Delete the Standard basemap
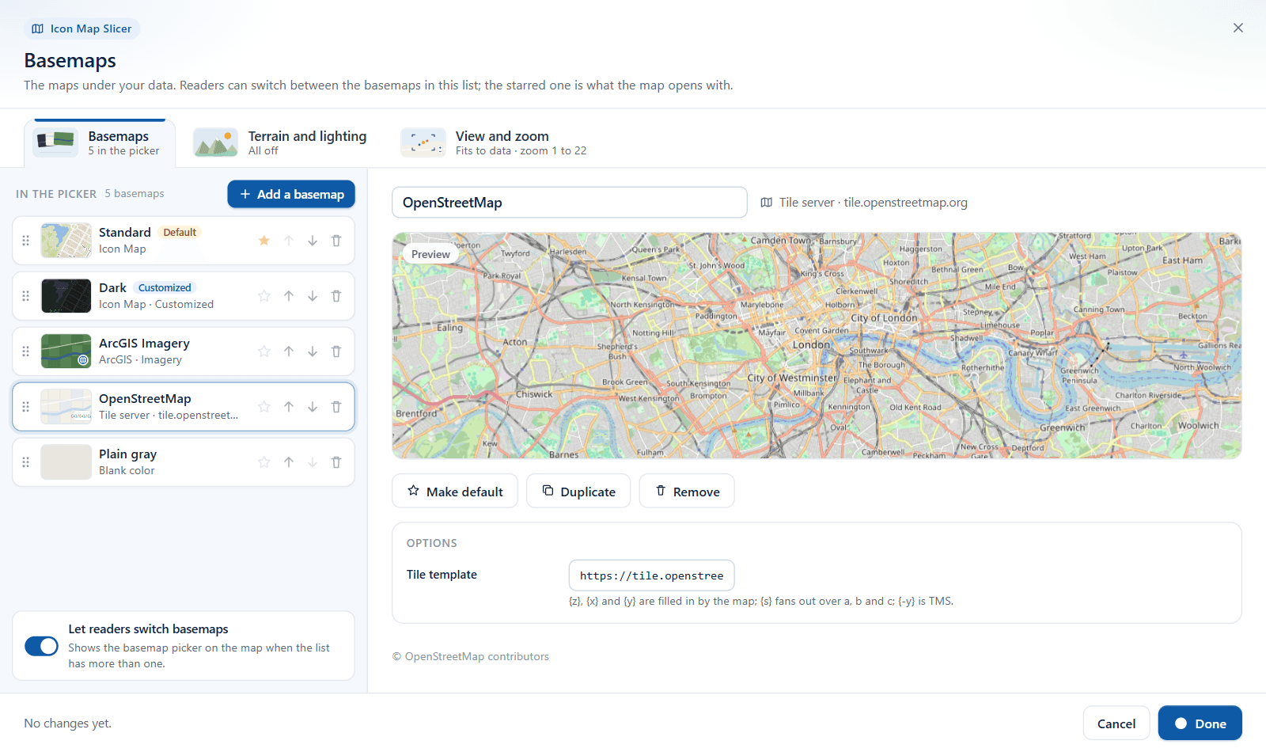1266x752 pixels. (336, 241)
